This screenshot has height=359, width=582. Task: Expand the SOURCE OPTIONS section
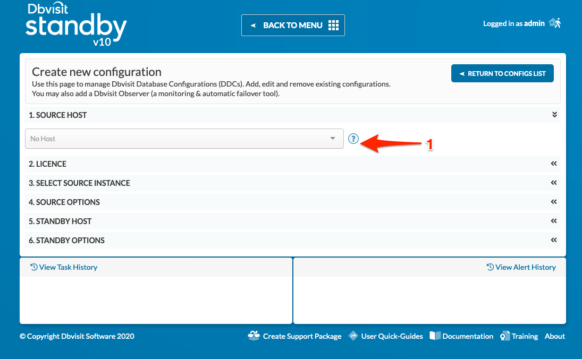[x=553, y=202]
